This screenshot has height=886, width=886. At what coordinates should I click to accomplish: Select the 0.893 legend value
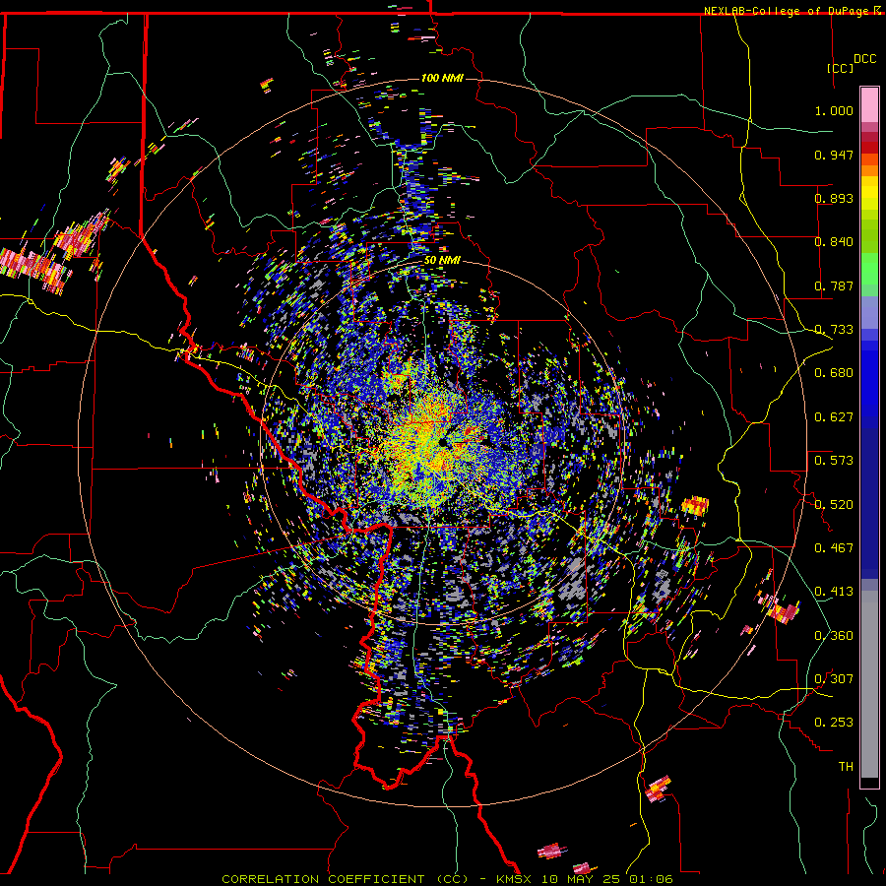[x=834, y=198]
